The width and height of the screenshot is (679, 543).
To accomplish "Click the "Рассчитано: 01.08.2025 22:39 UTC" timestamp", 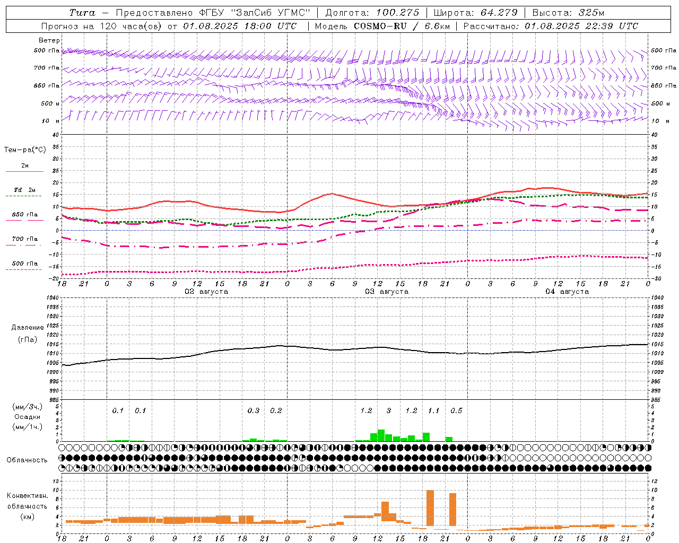I will coord(551,26).
